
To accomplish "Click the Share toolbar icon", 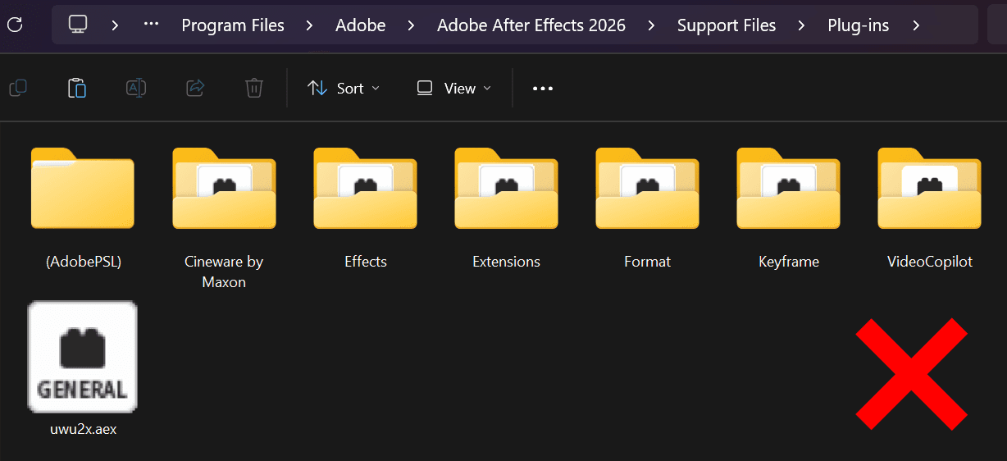I will (195, 88).
